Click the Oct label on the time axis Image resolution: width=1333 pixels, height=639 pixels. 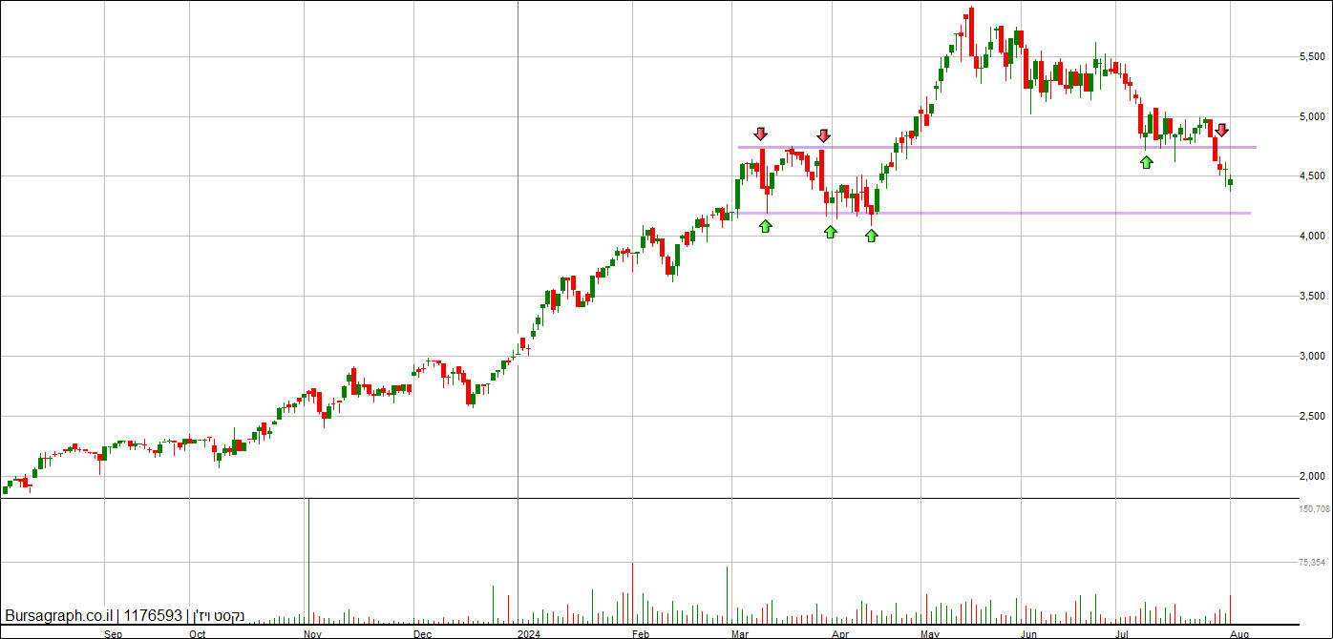[x=198, y=633]
